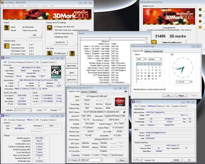Open the október month dropdown

(x=155, y=59)
